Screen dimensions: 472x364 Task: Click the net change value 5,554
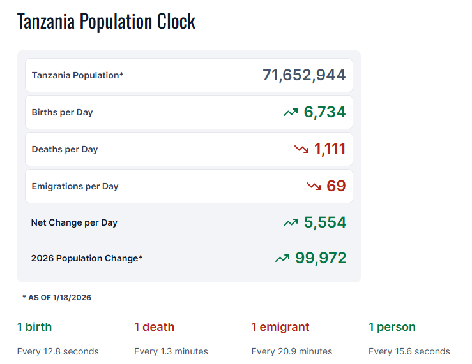(x=324, y=222)
